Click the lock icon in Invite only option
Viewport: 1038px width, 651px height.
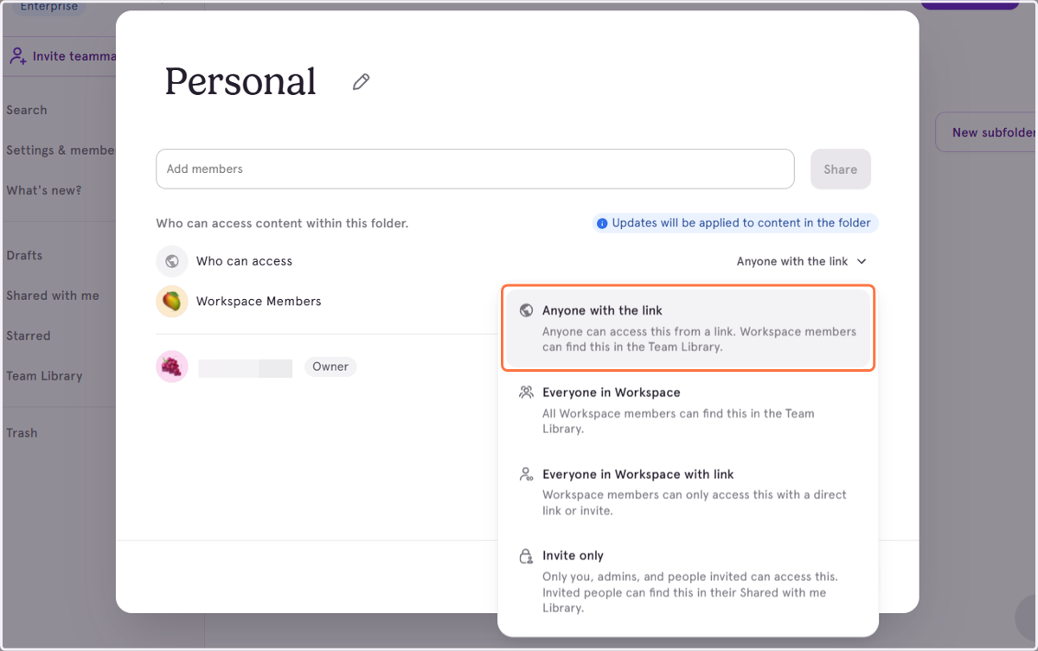(x=526, y=556)
